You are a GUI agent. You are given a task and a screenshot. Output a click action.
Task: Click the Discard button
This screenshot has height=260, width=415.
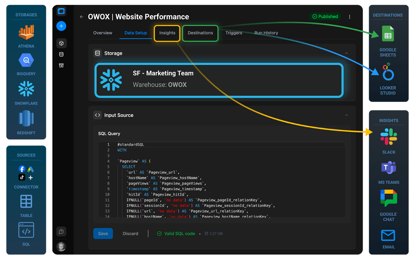[130, 234]
